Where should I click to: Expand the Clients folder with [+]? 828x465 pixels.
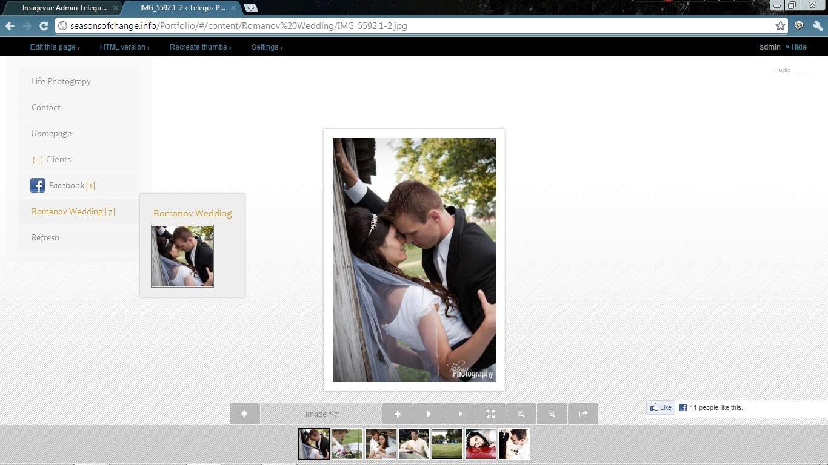38,160
